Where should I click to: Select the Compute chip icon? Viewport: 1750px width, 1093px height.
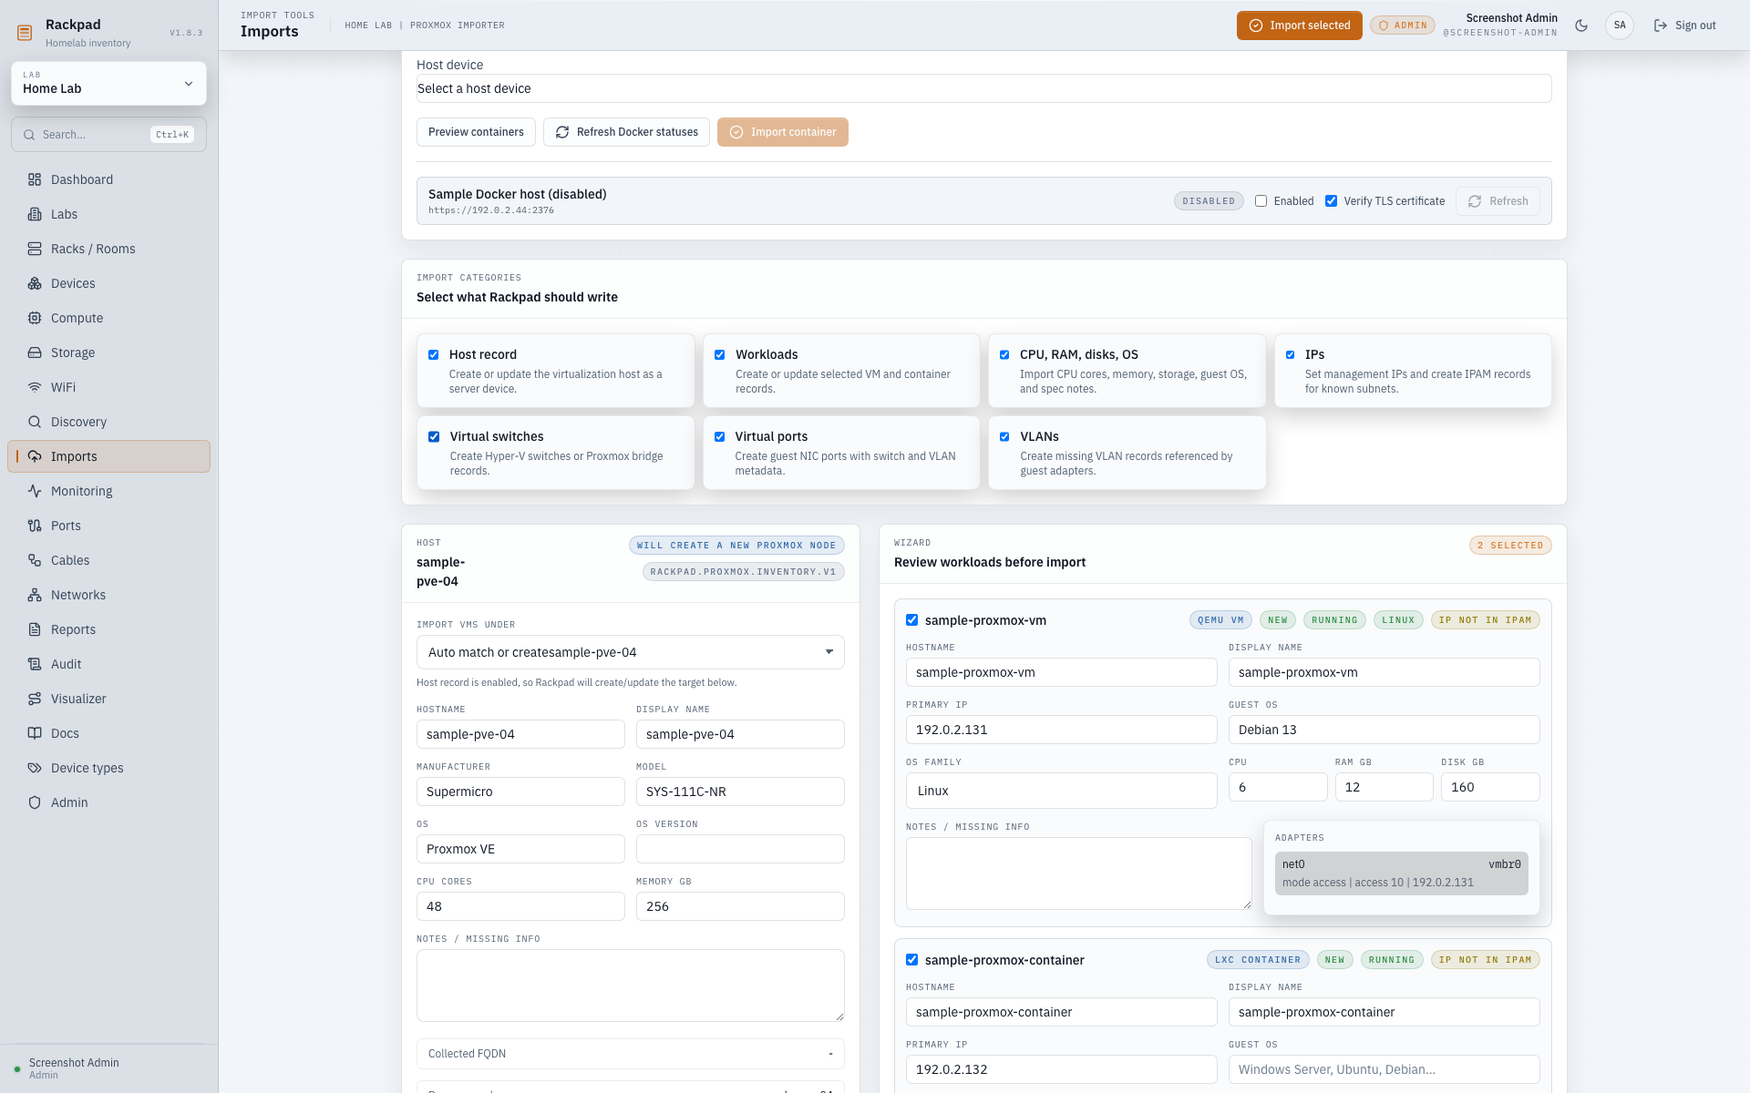[x=35, y=318]
